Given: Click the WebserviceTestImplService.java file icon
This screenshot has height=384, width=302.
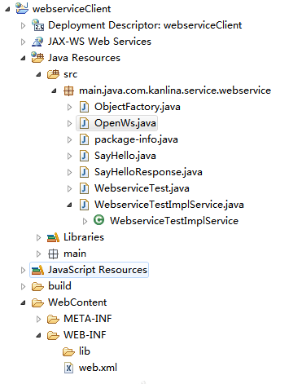Looking at the screenshot, I should point(84,205).
